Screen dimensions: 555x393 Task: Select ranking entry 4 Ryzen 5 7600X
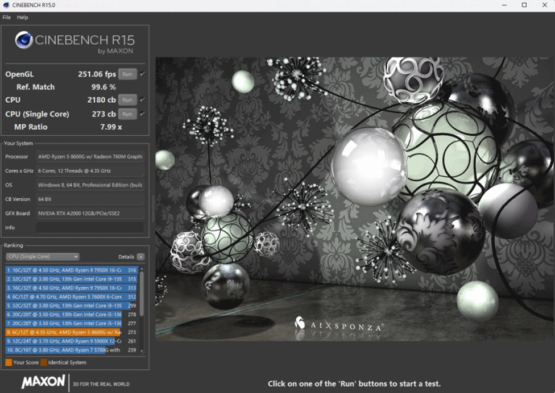point(72,297)
